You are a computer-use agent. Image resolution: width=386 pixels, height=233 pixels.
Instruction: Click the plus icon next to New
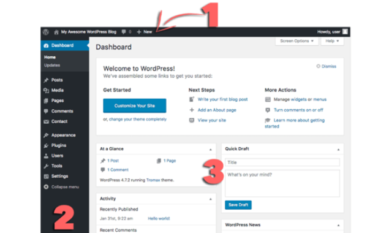pos(139,32)
